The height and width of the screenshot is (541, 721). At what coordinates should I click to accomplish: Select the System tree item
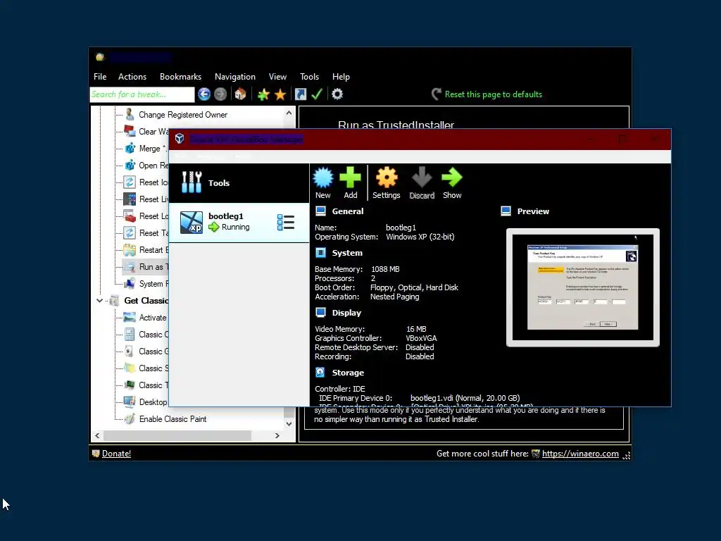(153, 284)
